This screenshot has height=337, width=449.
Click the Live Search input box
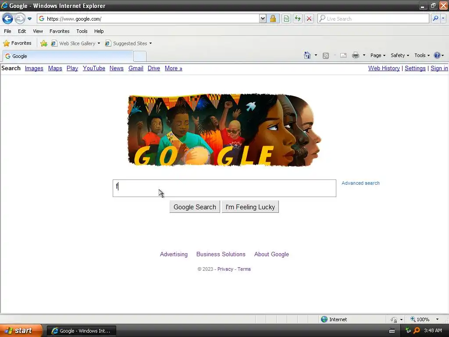tap(374, 18)
